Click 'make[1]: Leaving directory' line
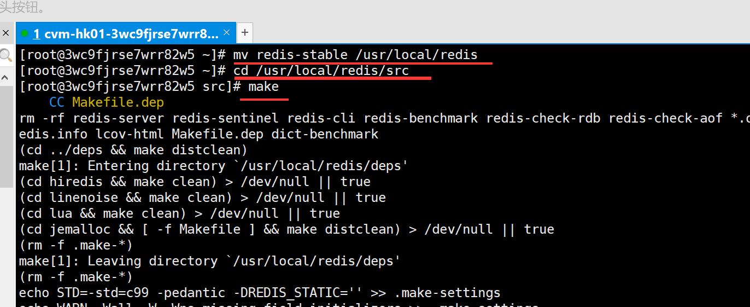The width and height of the screenshot is (750, 307). point(210,262)
